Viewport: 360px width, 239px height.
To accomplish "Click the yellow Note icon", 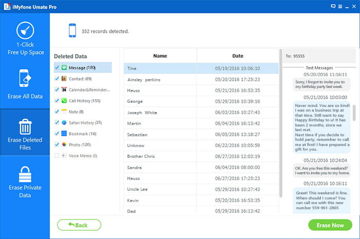I will (x=64, y=112).
